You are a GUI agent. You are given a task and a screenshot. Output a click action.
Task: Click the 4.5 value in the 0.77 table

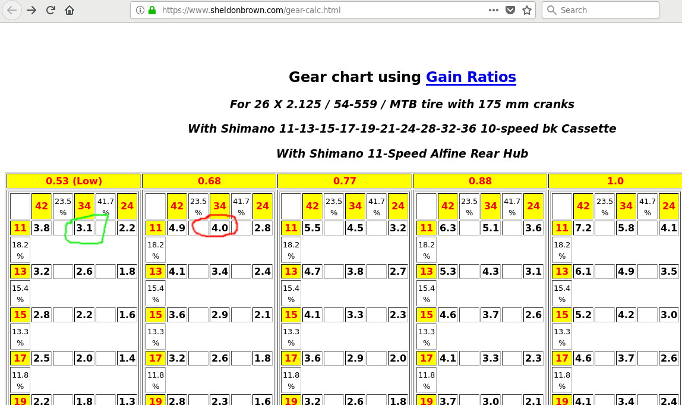click(x=355, y=228)
